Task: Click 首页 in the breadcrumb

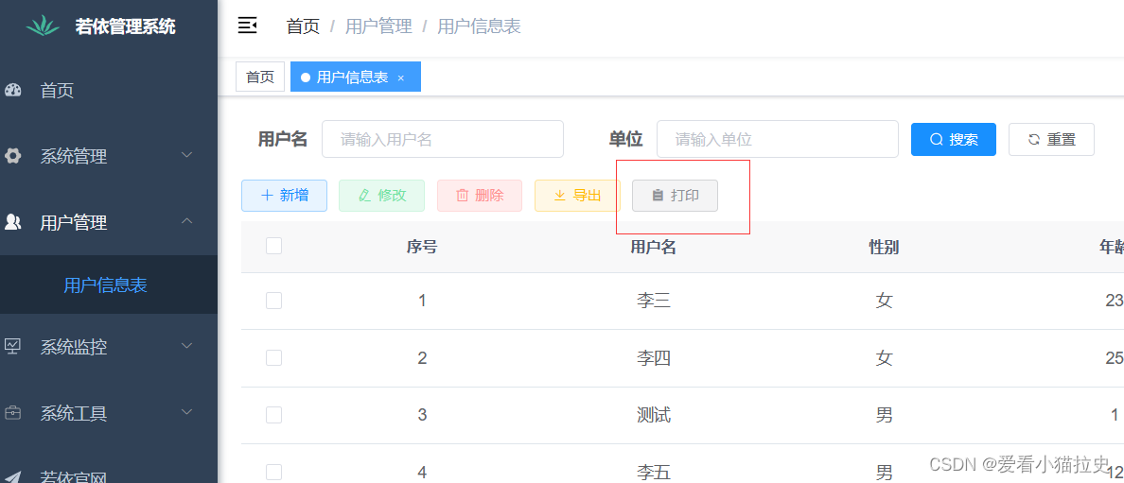Action: 303,26
